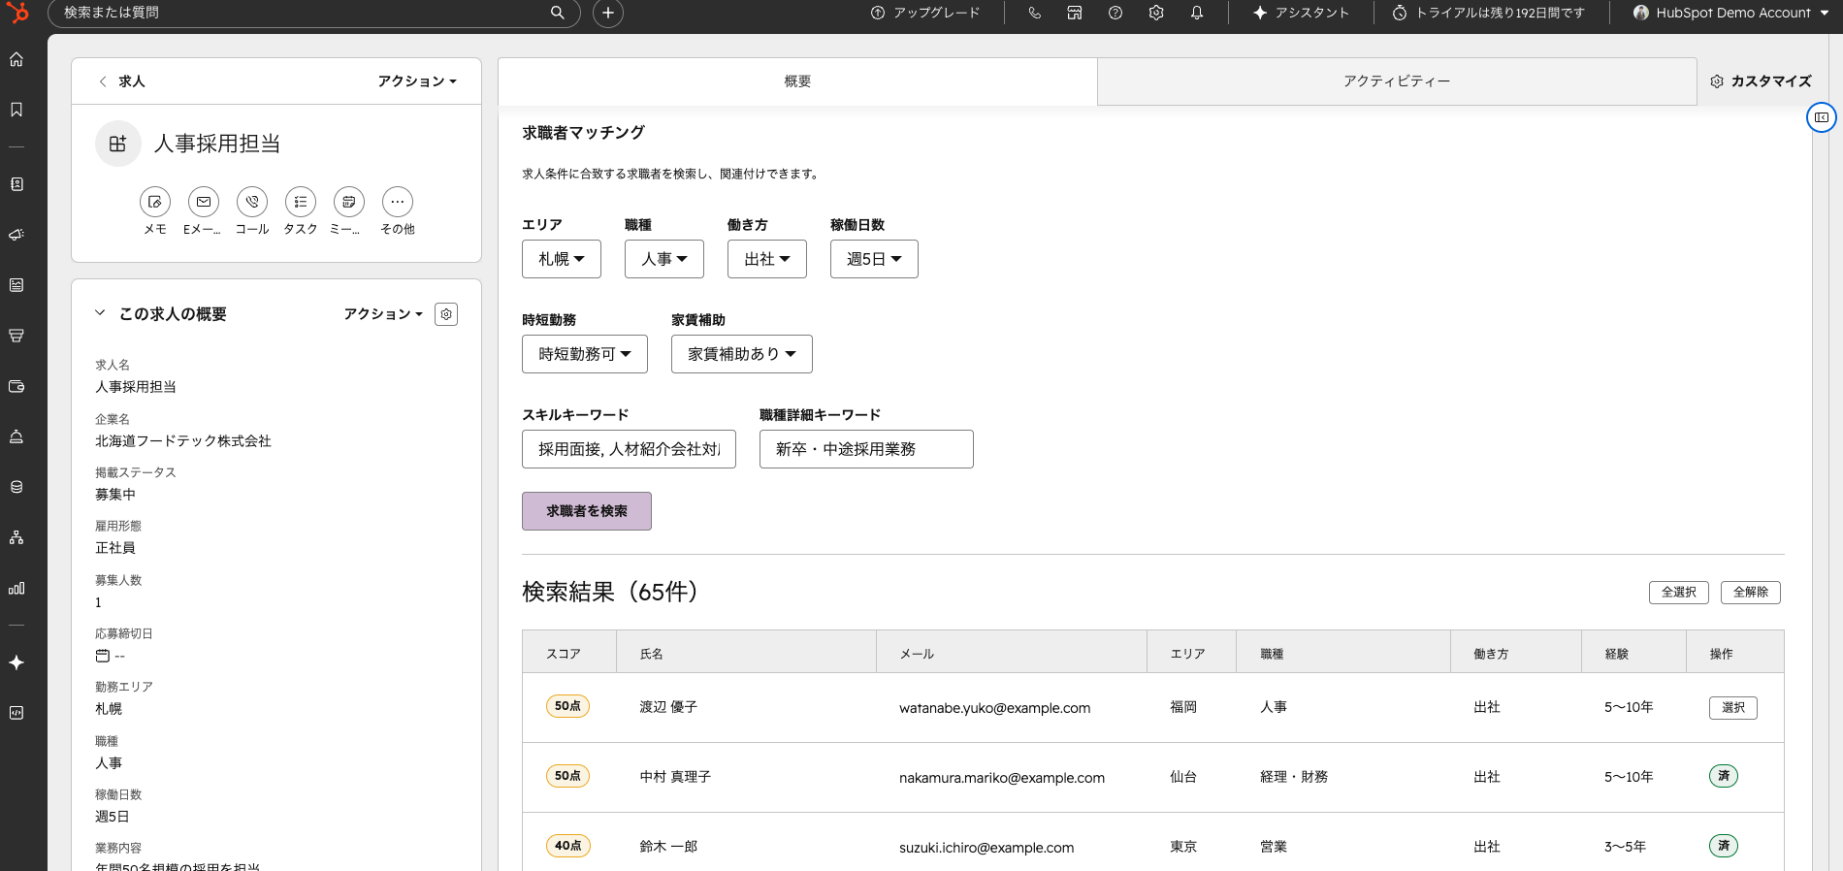The width and height of the screenshot is (1843, 871).
Task: Open the home icon in sidebar
Action: 16,59
